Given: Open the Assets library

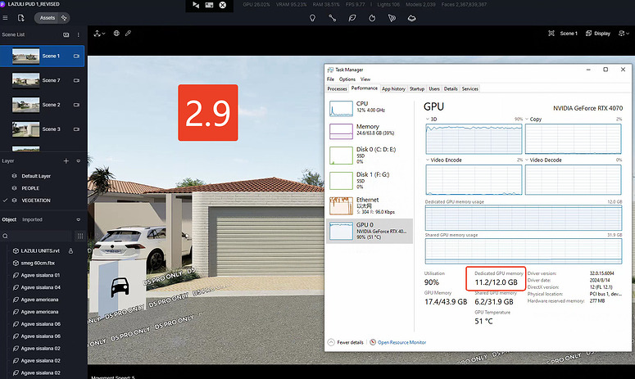Looking at the screenshot, I should [x=47, y=18].
